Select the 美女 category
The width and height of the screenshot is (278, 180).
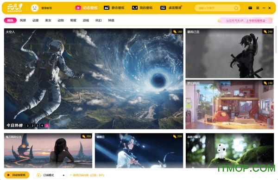coord(48,20)
